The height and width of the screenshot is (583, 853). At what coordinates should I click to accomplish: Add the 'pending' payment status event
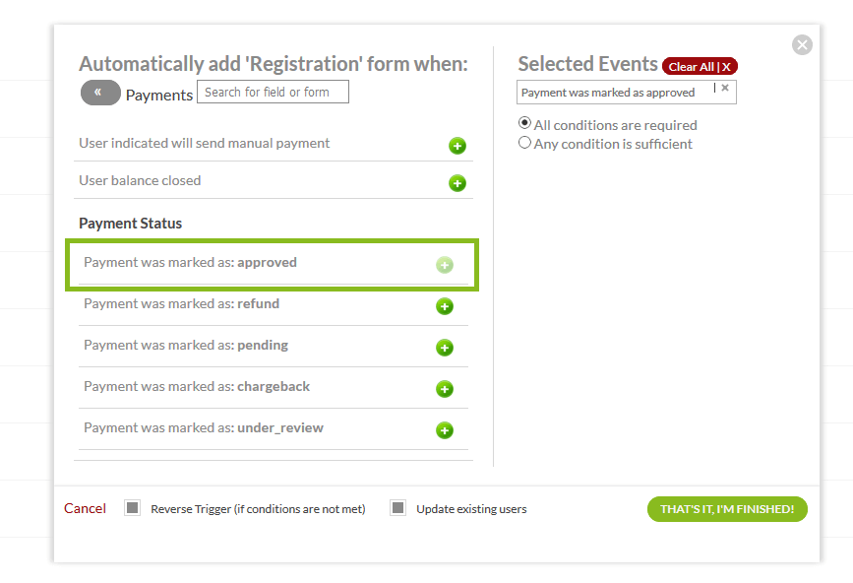click(445, 348)
